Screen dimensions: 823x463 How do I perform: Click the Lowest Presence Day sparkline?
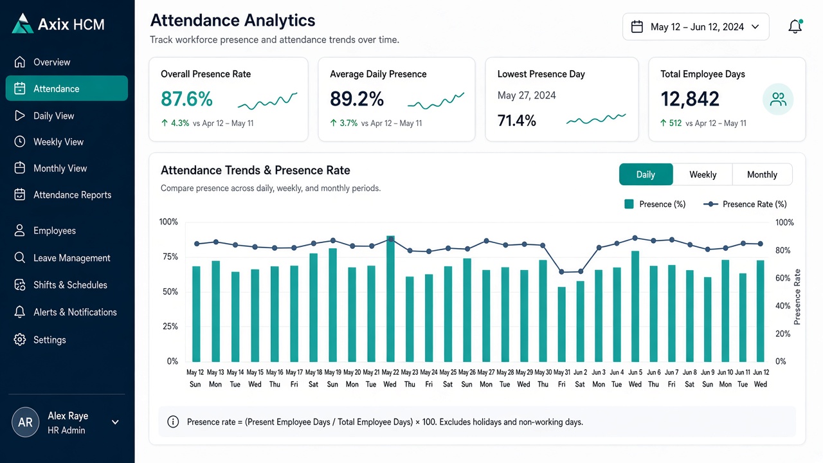pos(596,119)
